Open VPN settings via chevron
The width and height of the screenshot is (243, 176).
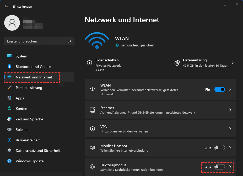pos(230,129)
